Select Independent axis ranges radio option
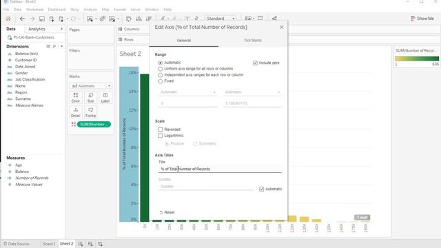Screen dimensions: 441x248 [x=161, y=75]
